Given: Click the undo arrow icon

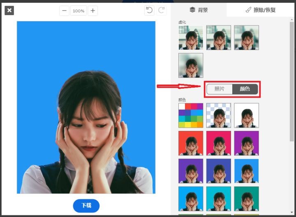Looking at the screenshot, I should click(149, 10).
